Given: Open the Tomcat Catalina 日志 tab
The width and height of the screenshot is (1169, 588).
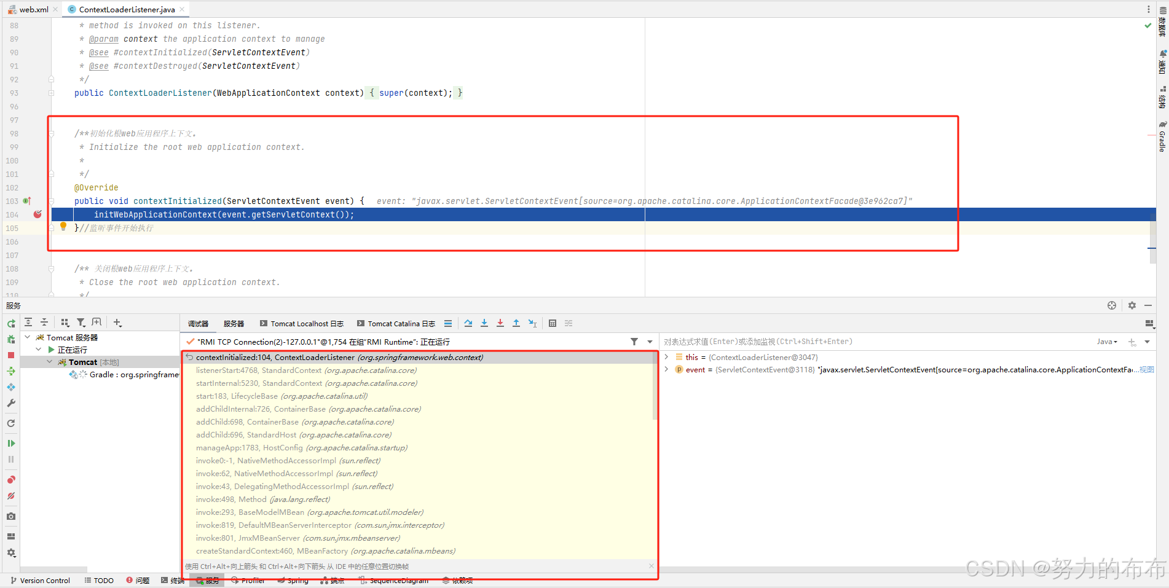Looking at the screenshot, I should 396,324.
